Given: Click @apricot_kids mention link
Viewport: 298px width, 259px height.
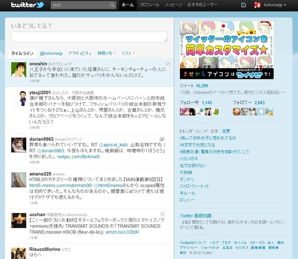Looking at the screenshot, I should pyautogui.click(x=114, y=145).
